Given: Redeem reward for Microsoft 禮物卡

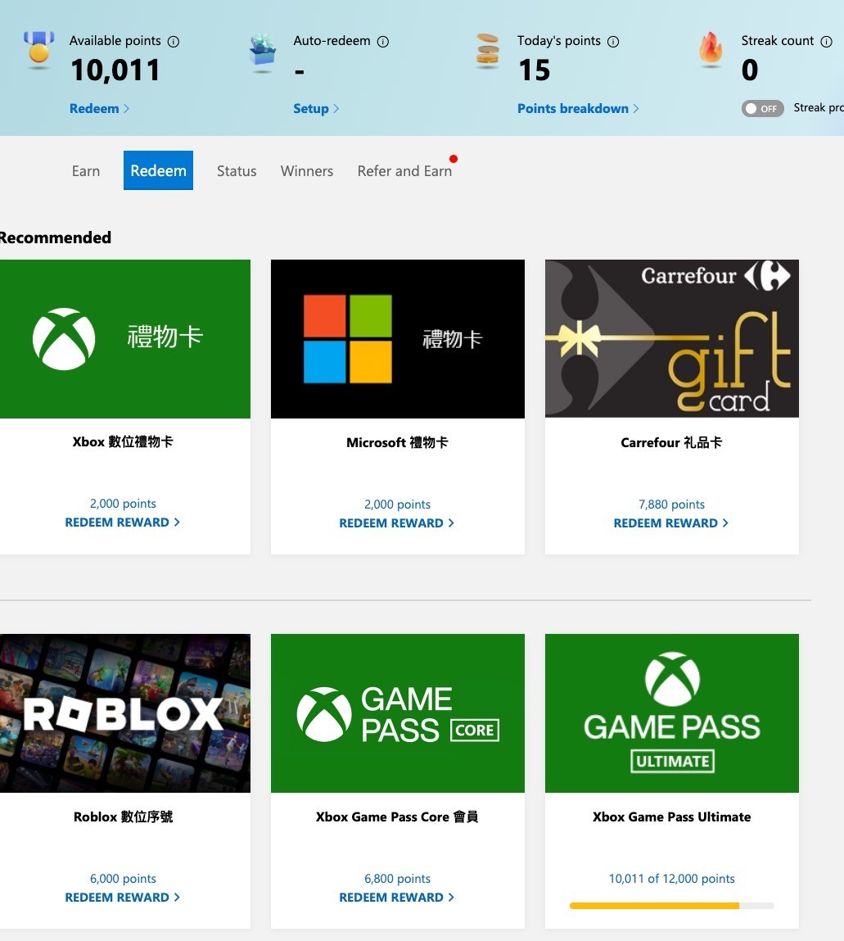Looking at the screenshot, I should [x=396, y=523].
